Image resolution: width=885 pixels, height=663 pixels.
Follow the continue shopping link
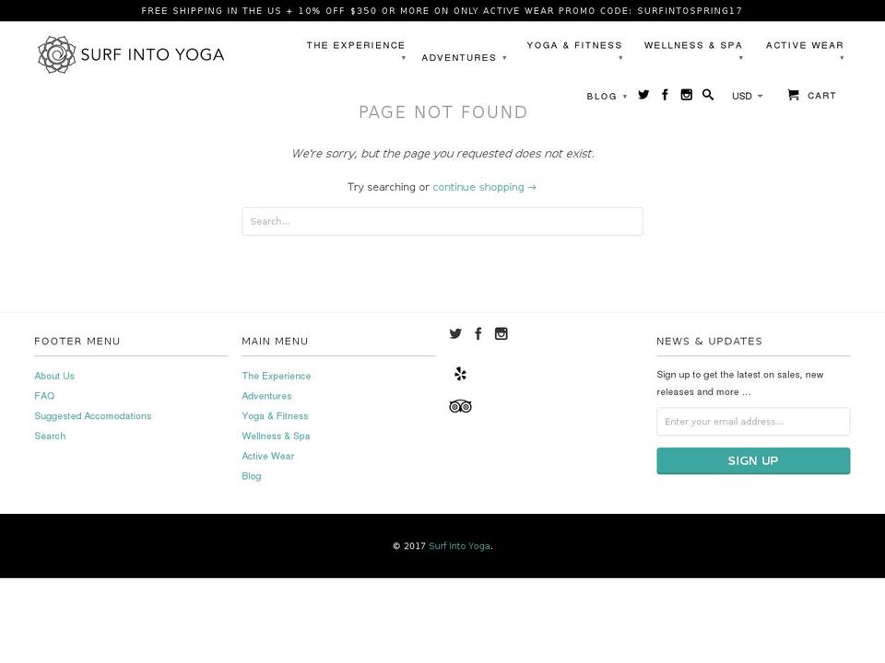pos(484,187)
